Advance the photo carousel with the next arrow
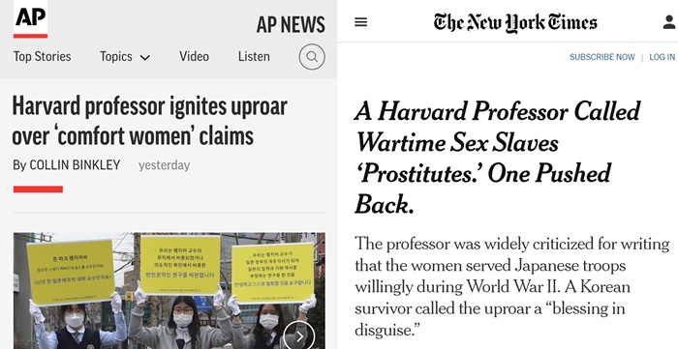 (x=298, y=335)
